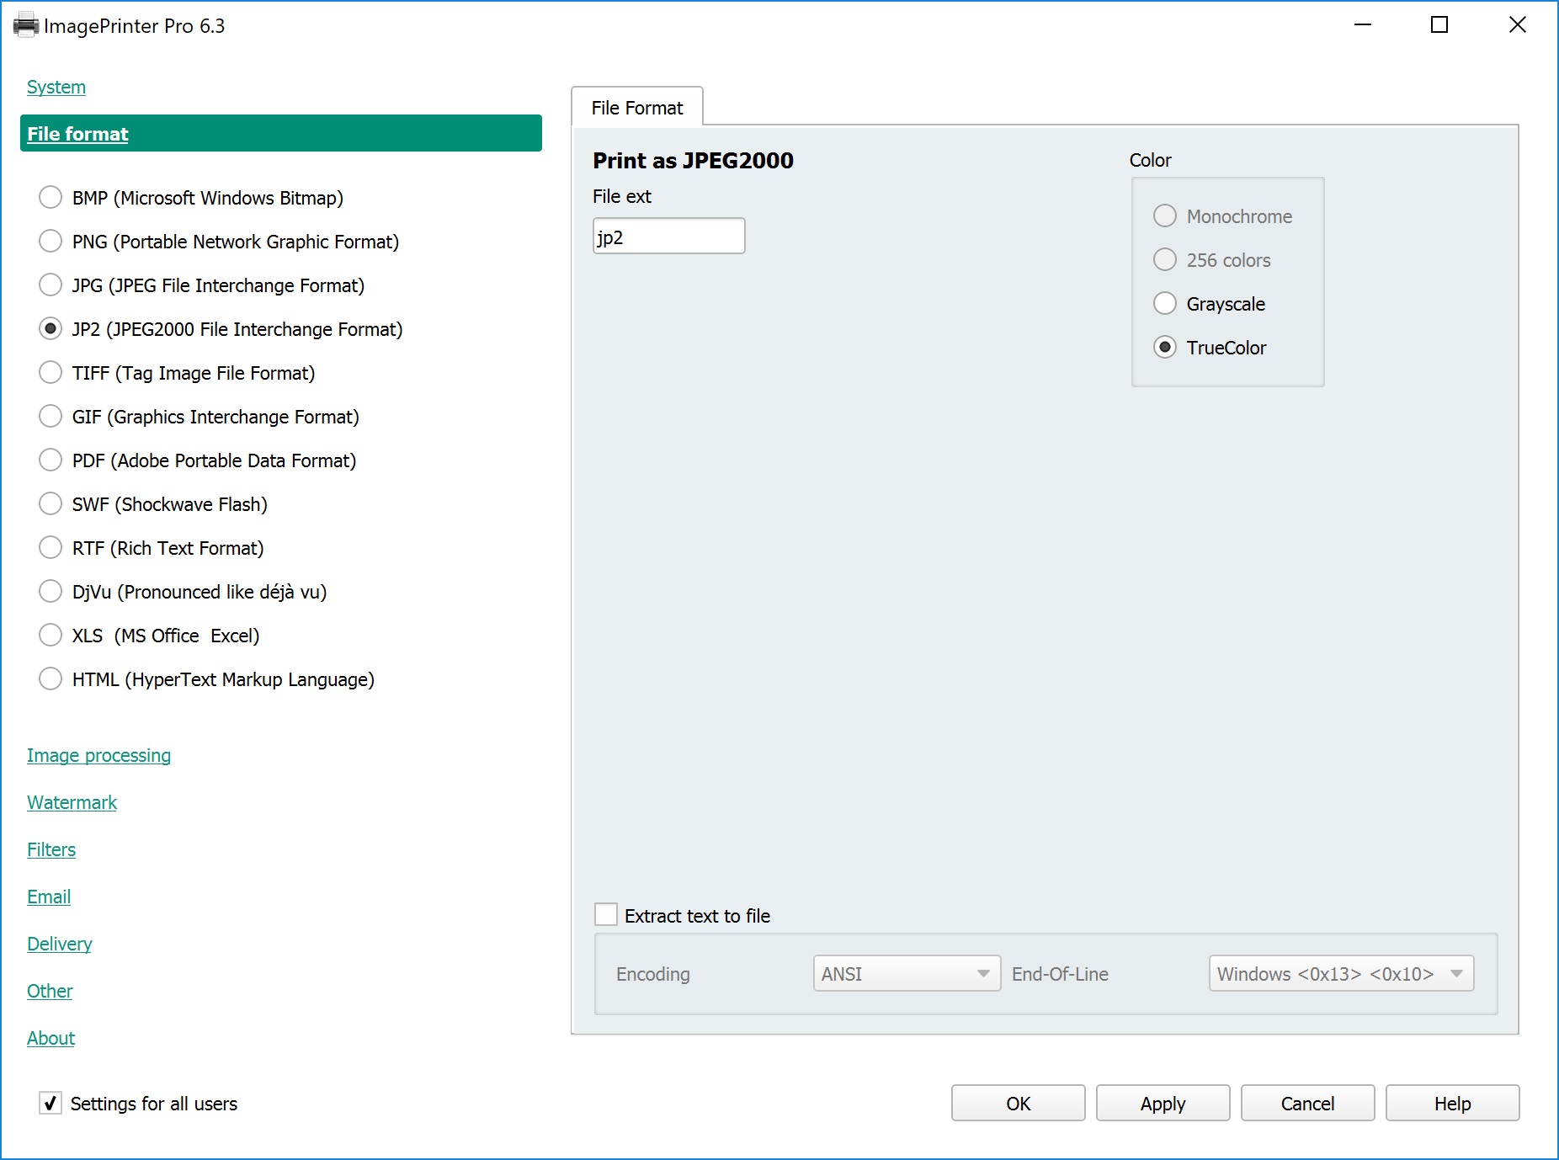
Task: Go to Image processing settings
Action: pyautogui.click(x=98, y=756)
